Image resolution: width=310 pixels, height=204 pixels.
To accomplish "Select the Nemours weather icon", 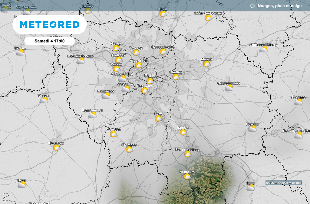I will click(187, 176).
